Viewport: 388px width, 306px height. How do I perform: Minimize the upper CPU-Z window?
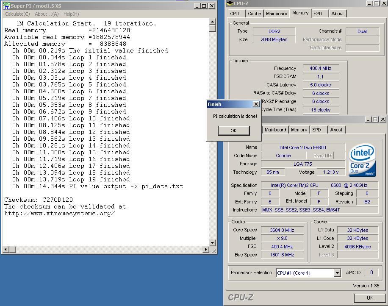[x=369, y=3]
